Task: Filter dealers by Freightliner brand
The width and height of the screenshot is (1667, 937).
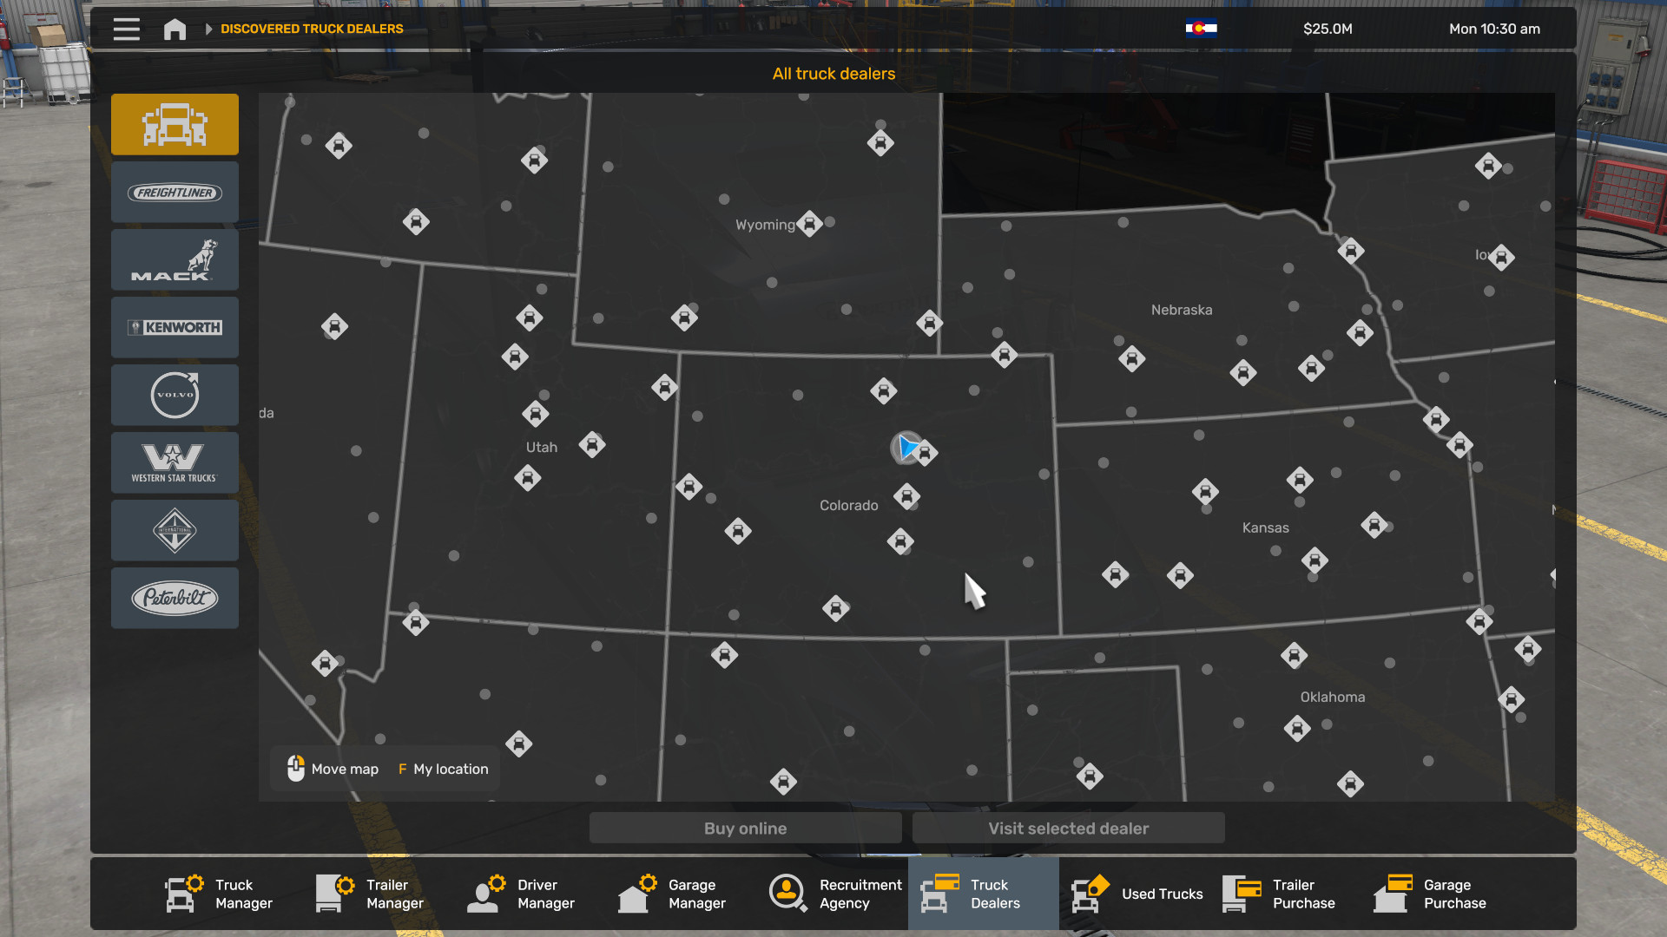Action: pos(175,193)
